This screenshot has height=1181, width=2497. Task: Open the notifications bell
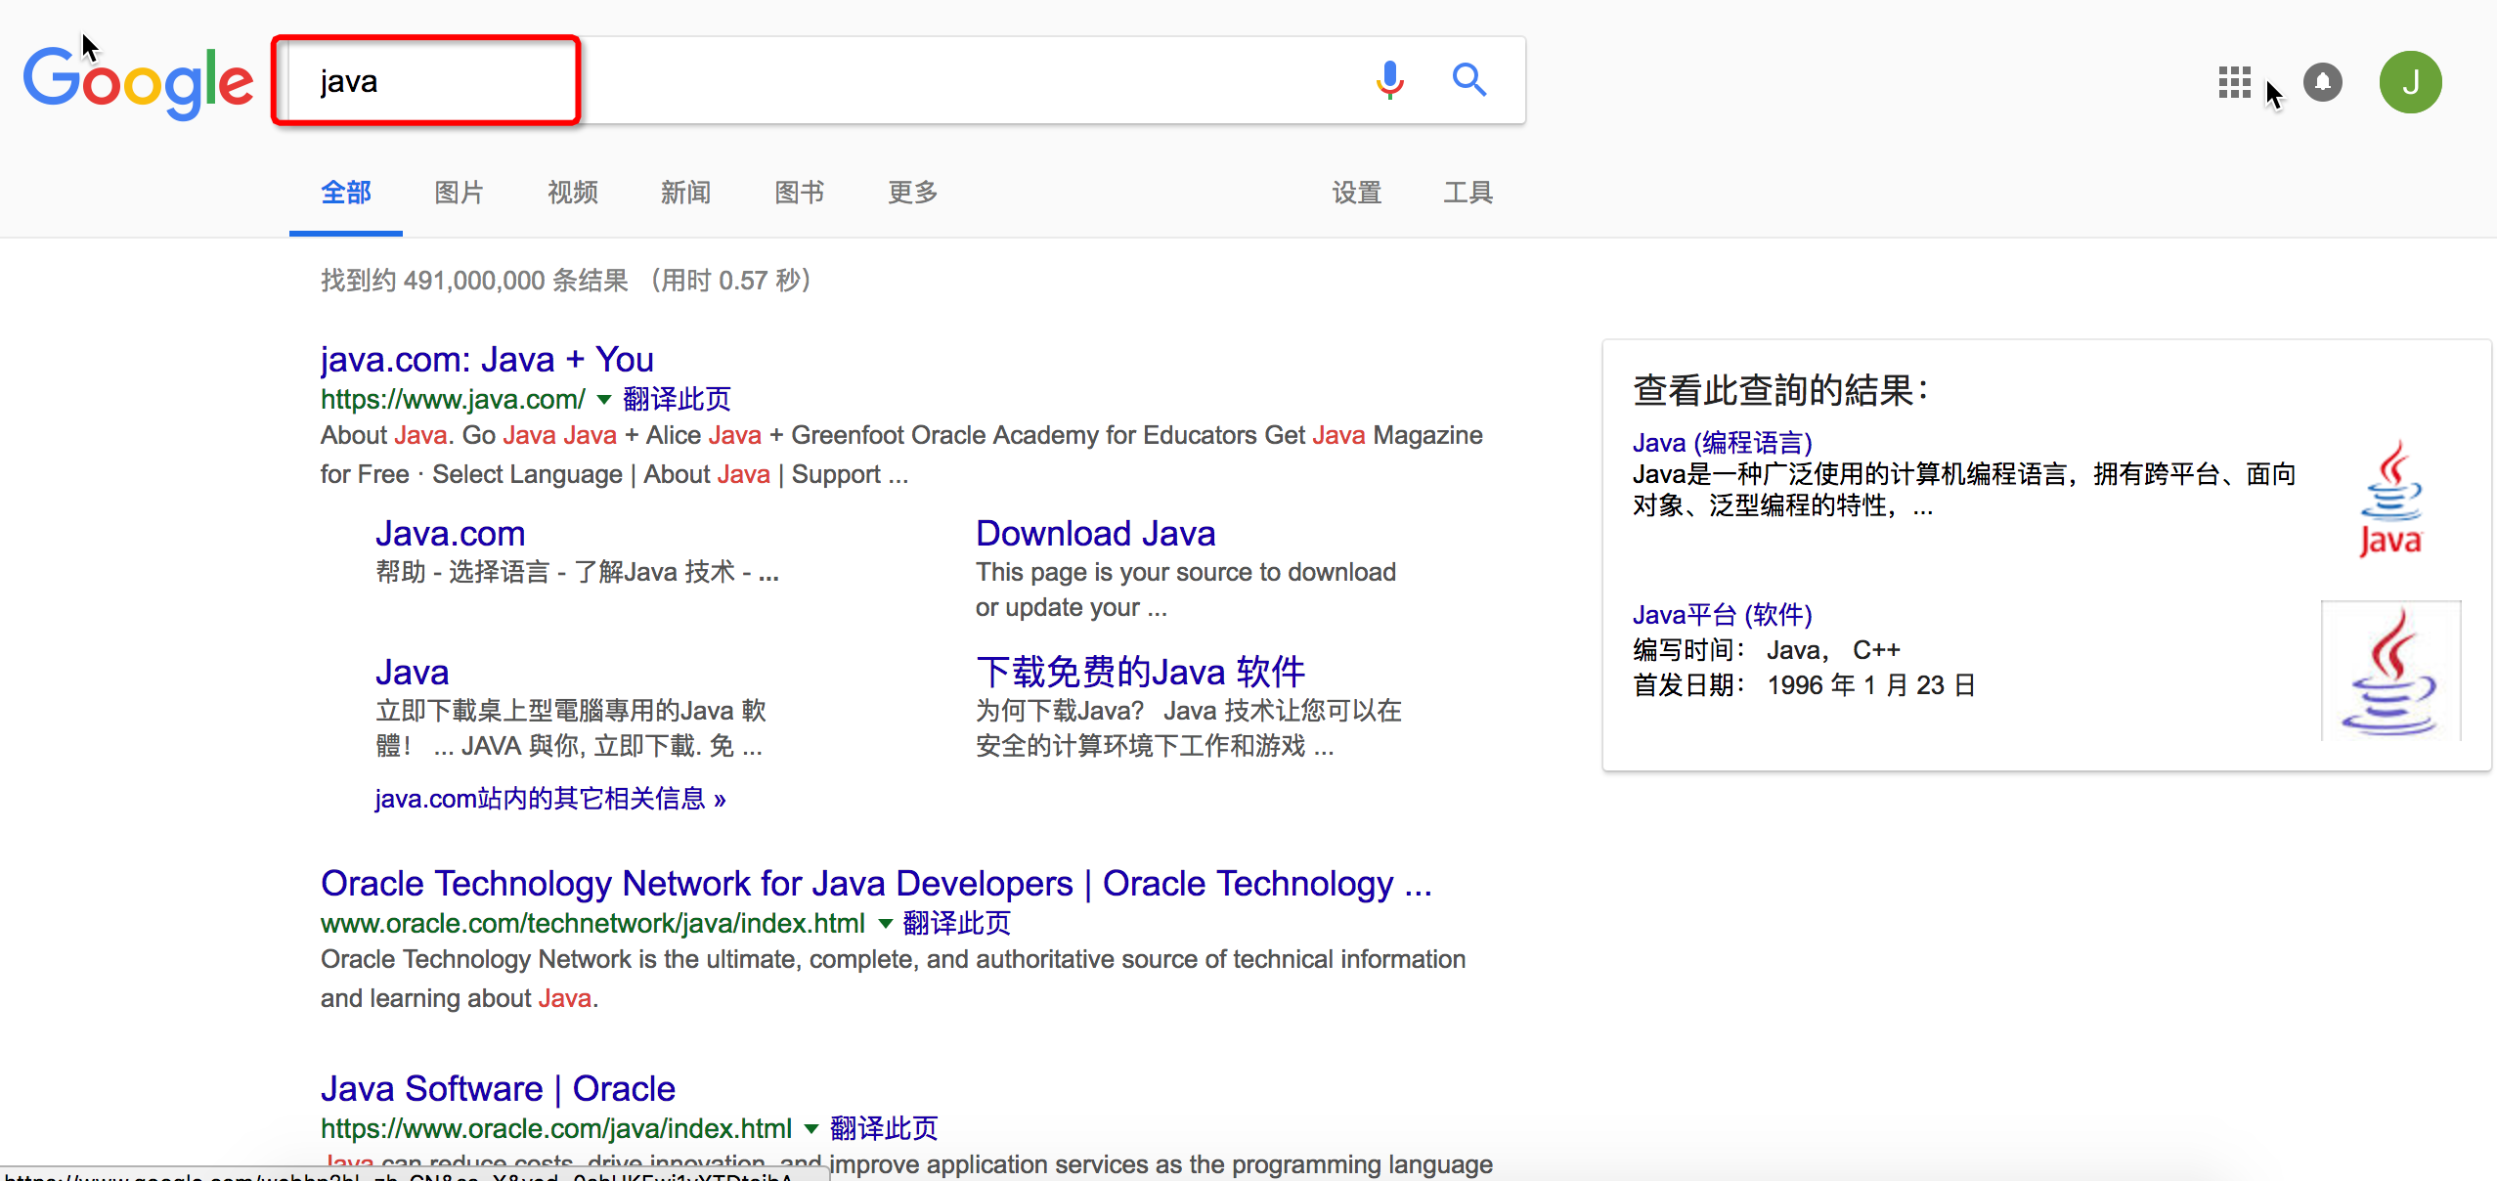[x=2323, y=82]
